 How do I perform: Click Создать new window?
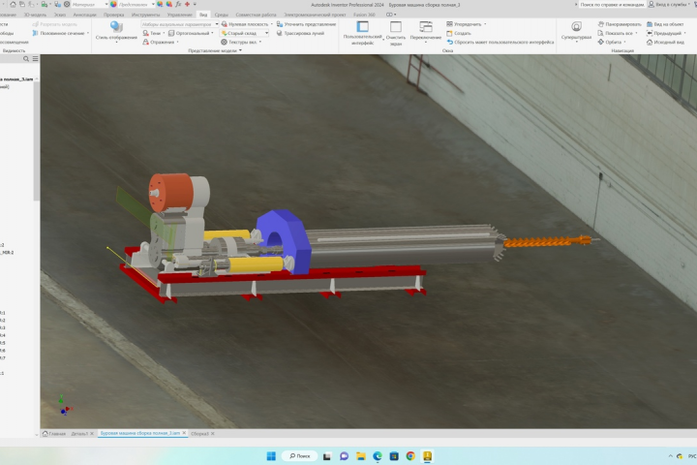[x=459, y=33]
